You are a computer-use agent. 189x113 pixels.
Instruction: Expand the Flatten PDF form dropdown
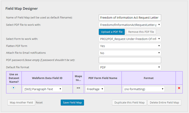click(x=130, y=46)
